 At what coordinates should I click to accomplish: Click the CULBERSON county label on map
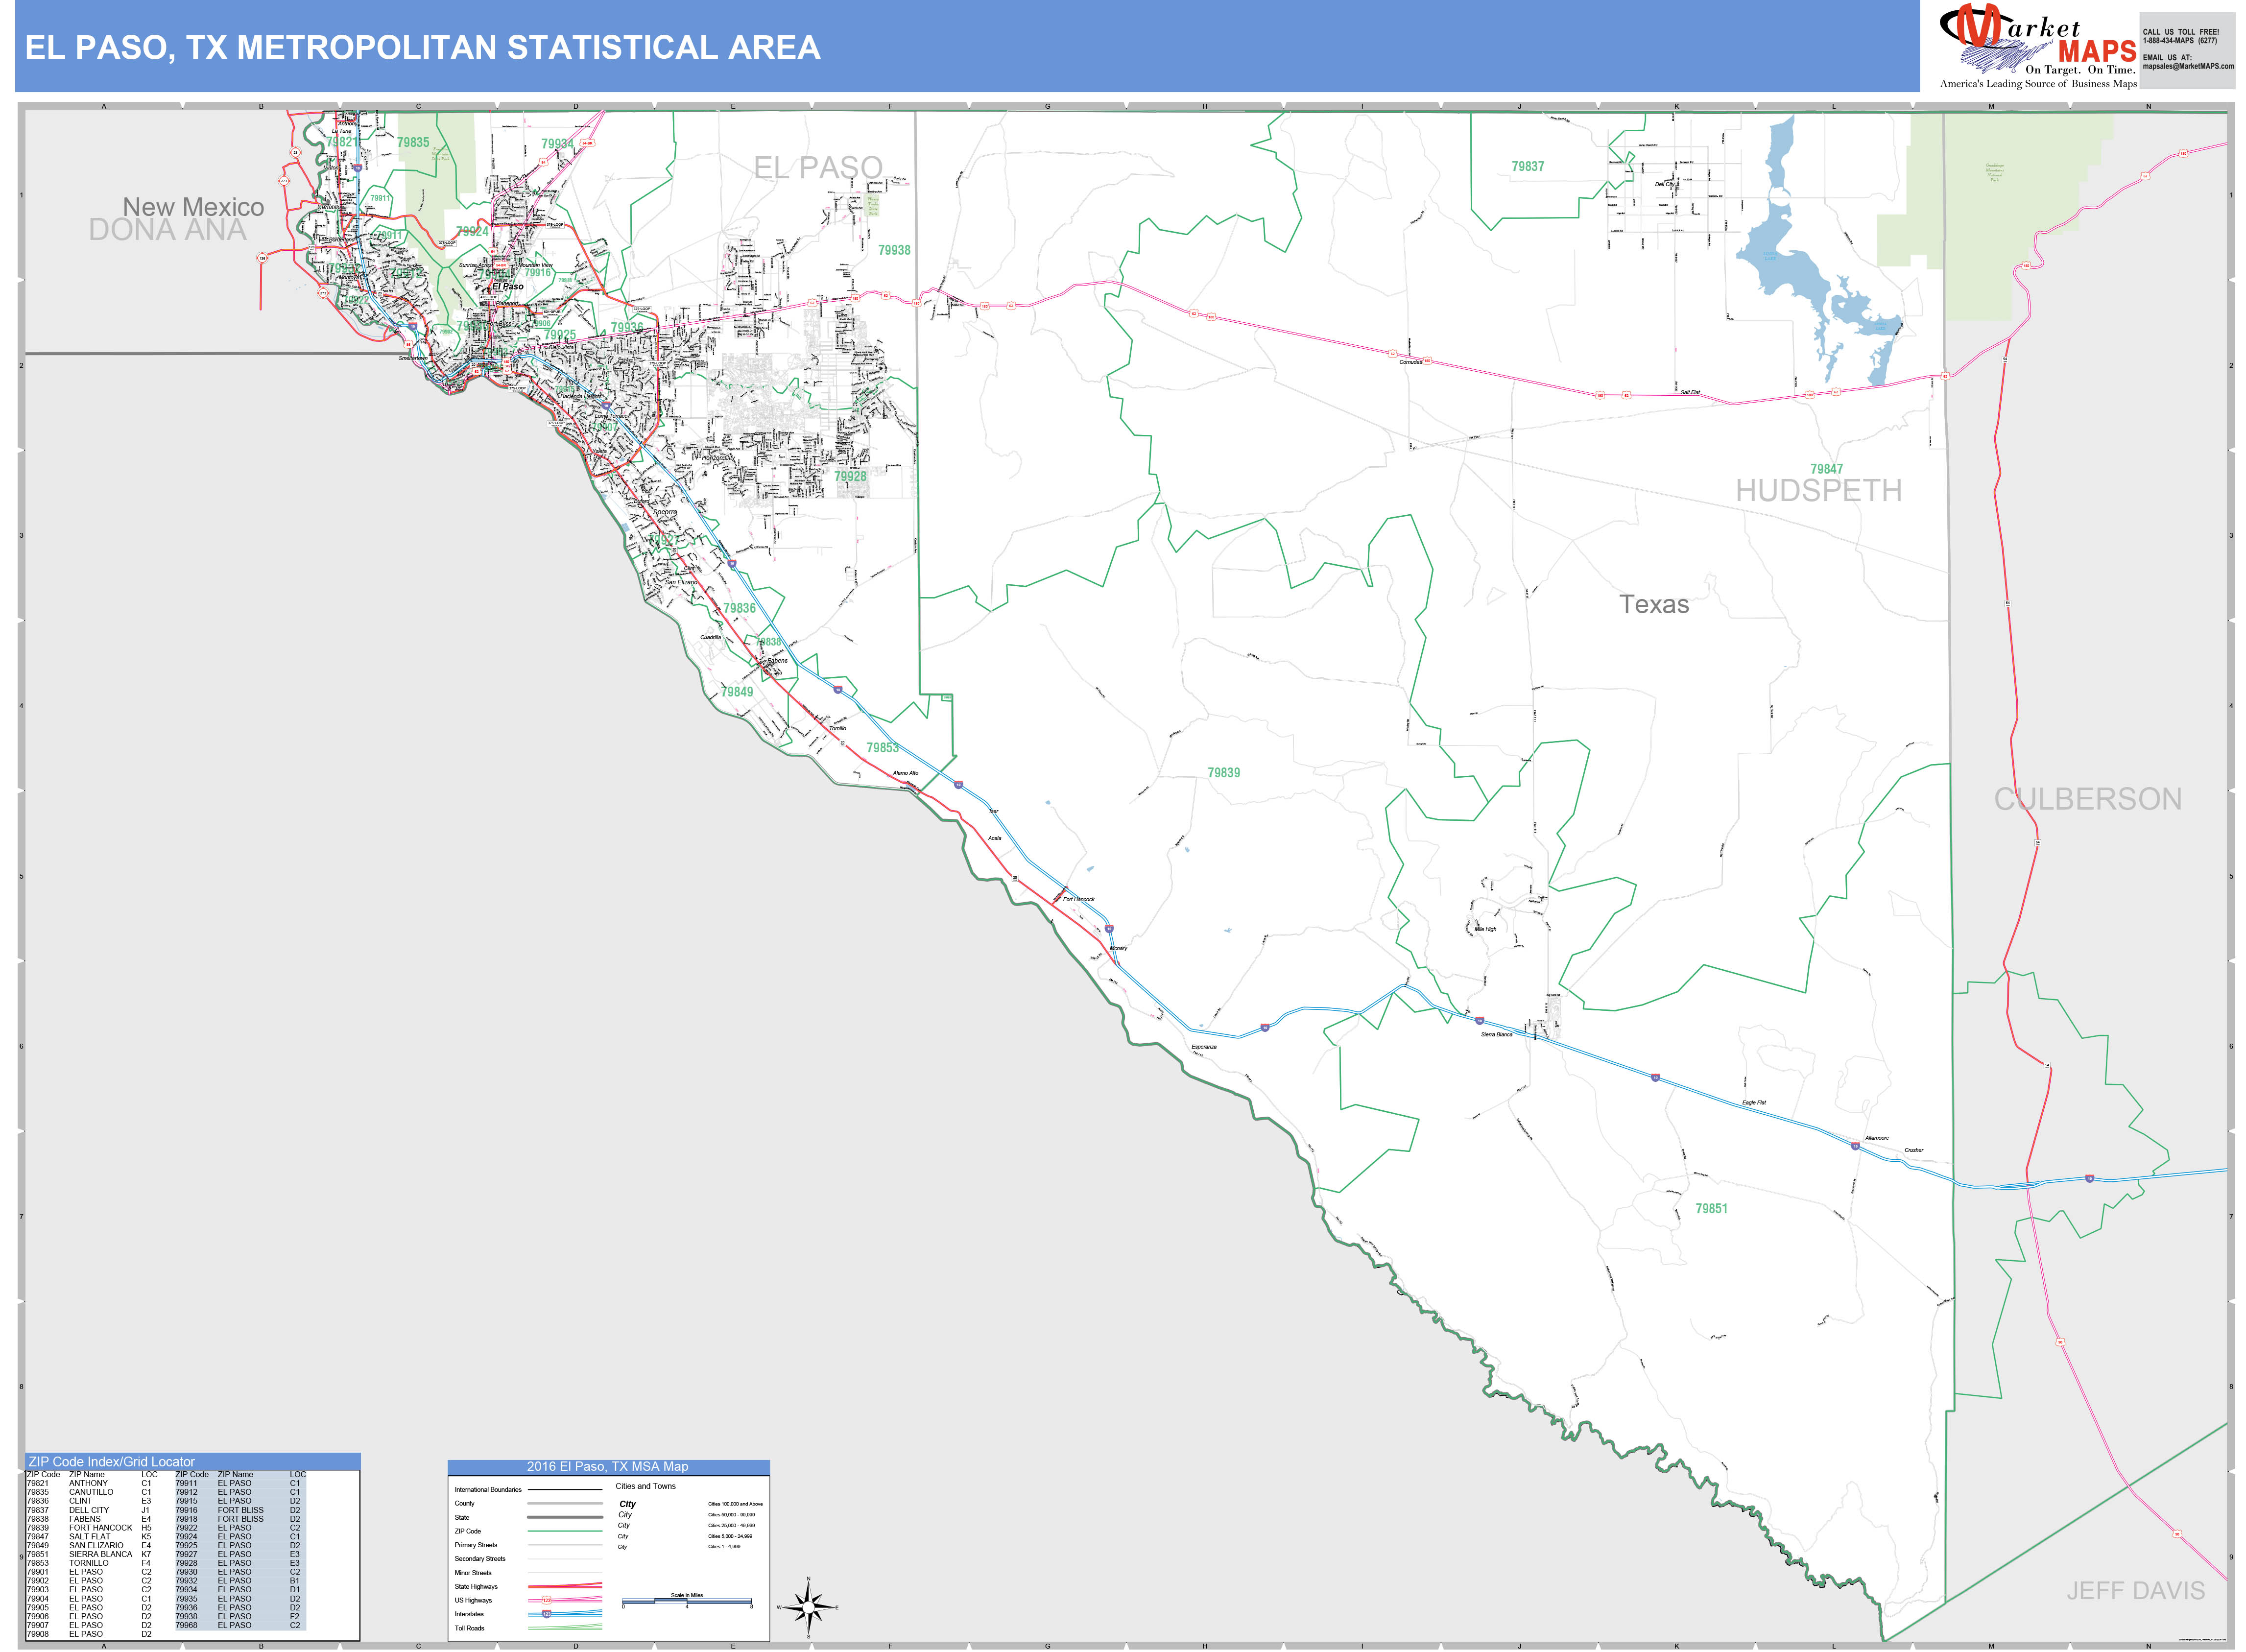point(2088,799)
